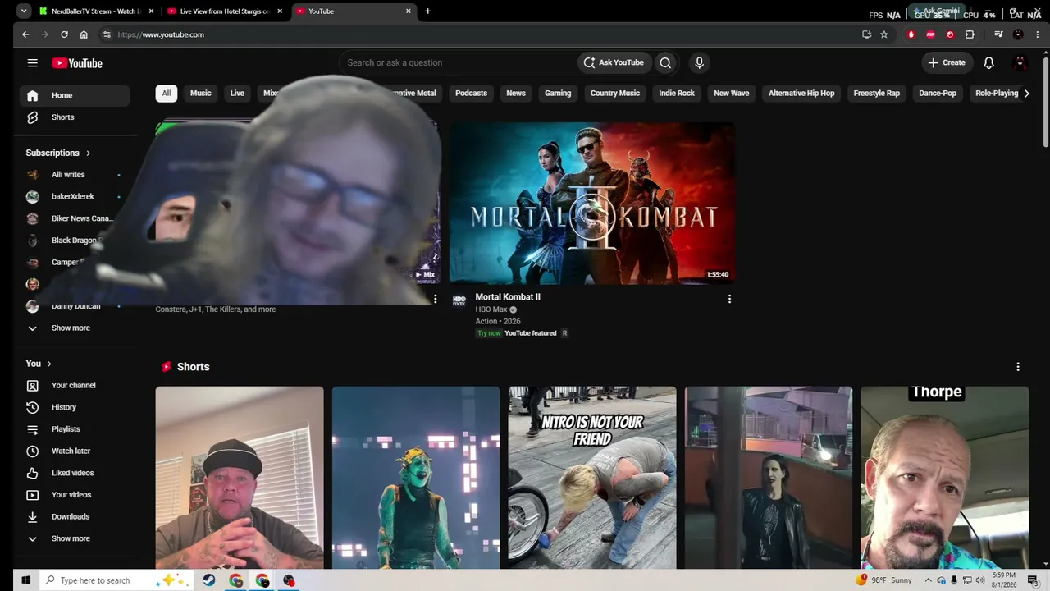Open the account avatar menu
Viewport: 1050px width, 591px height.
tap(1020, 62)
